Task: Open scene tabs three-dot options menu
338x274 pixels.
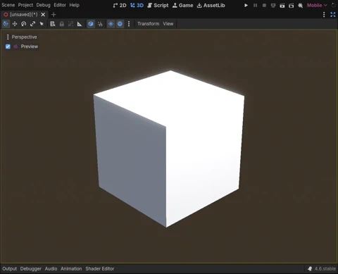Action: [324, 15]
